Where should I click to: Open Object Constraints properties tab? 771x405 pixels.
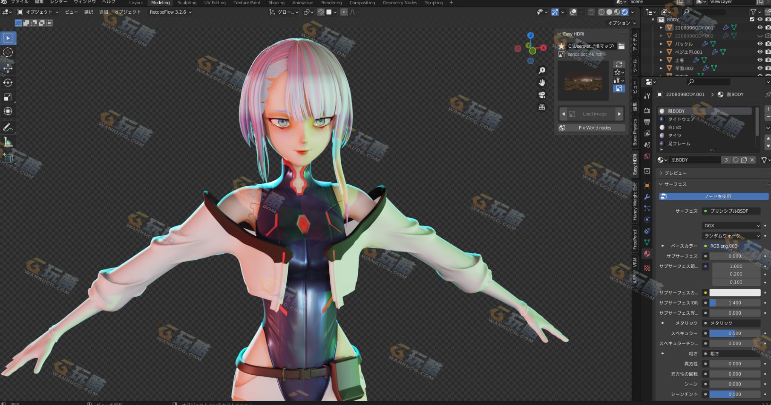pyautogui.click(x=647, y=231)
